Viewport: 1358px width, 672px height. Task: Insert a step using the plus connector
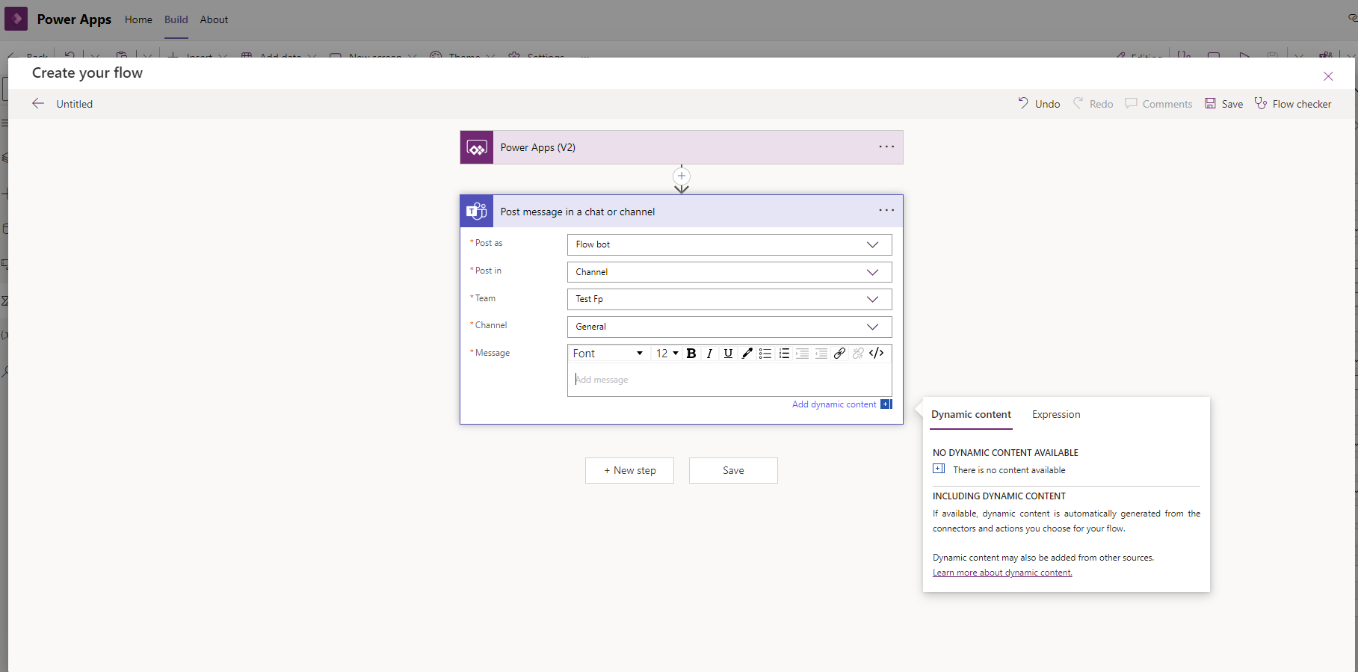(x=682, y=176)
